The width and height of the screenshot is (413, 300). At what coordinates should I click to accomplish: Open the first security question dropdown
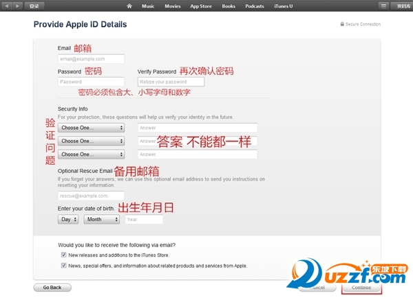[91, 128]
